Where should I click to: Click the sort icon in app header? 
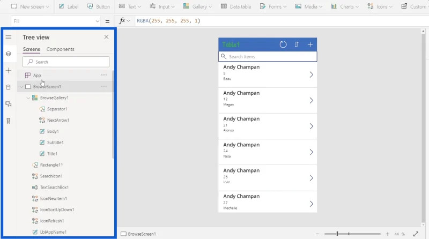(297, 44)
